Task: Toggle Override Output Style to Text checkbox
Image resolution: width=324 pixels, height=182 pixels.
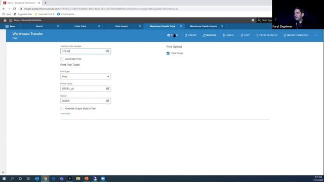Action: 62,109
